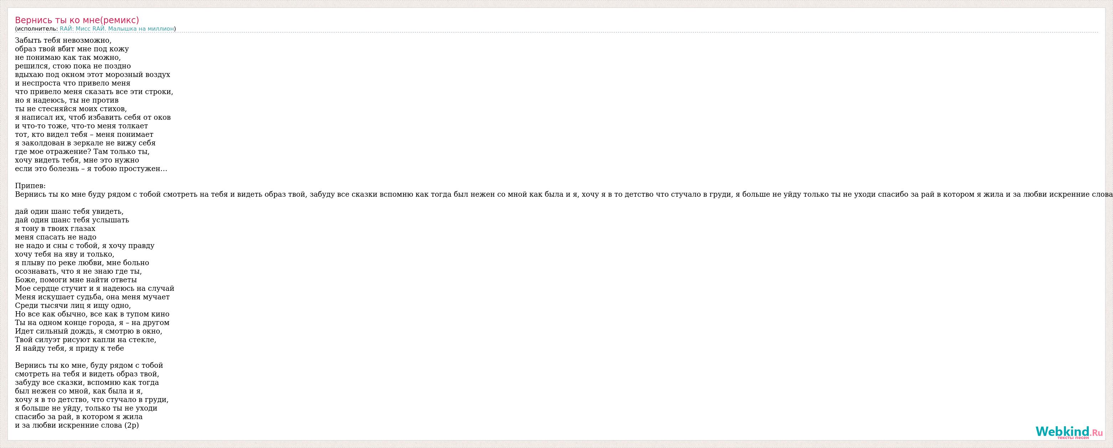Screen dimensions: 1113x448
Task: Click line 'если это болезнь – я тобою простужен'
Action: click(x=91, y=169)
